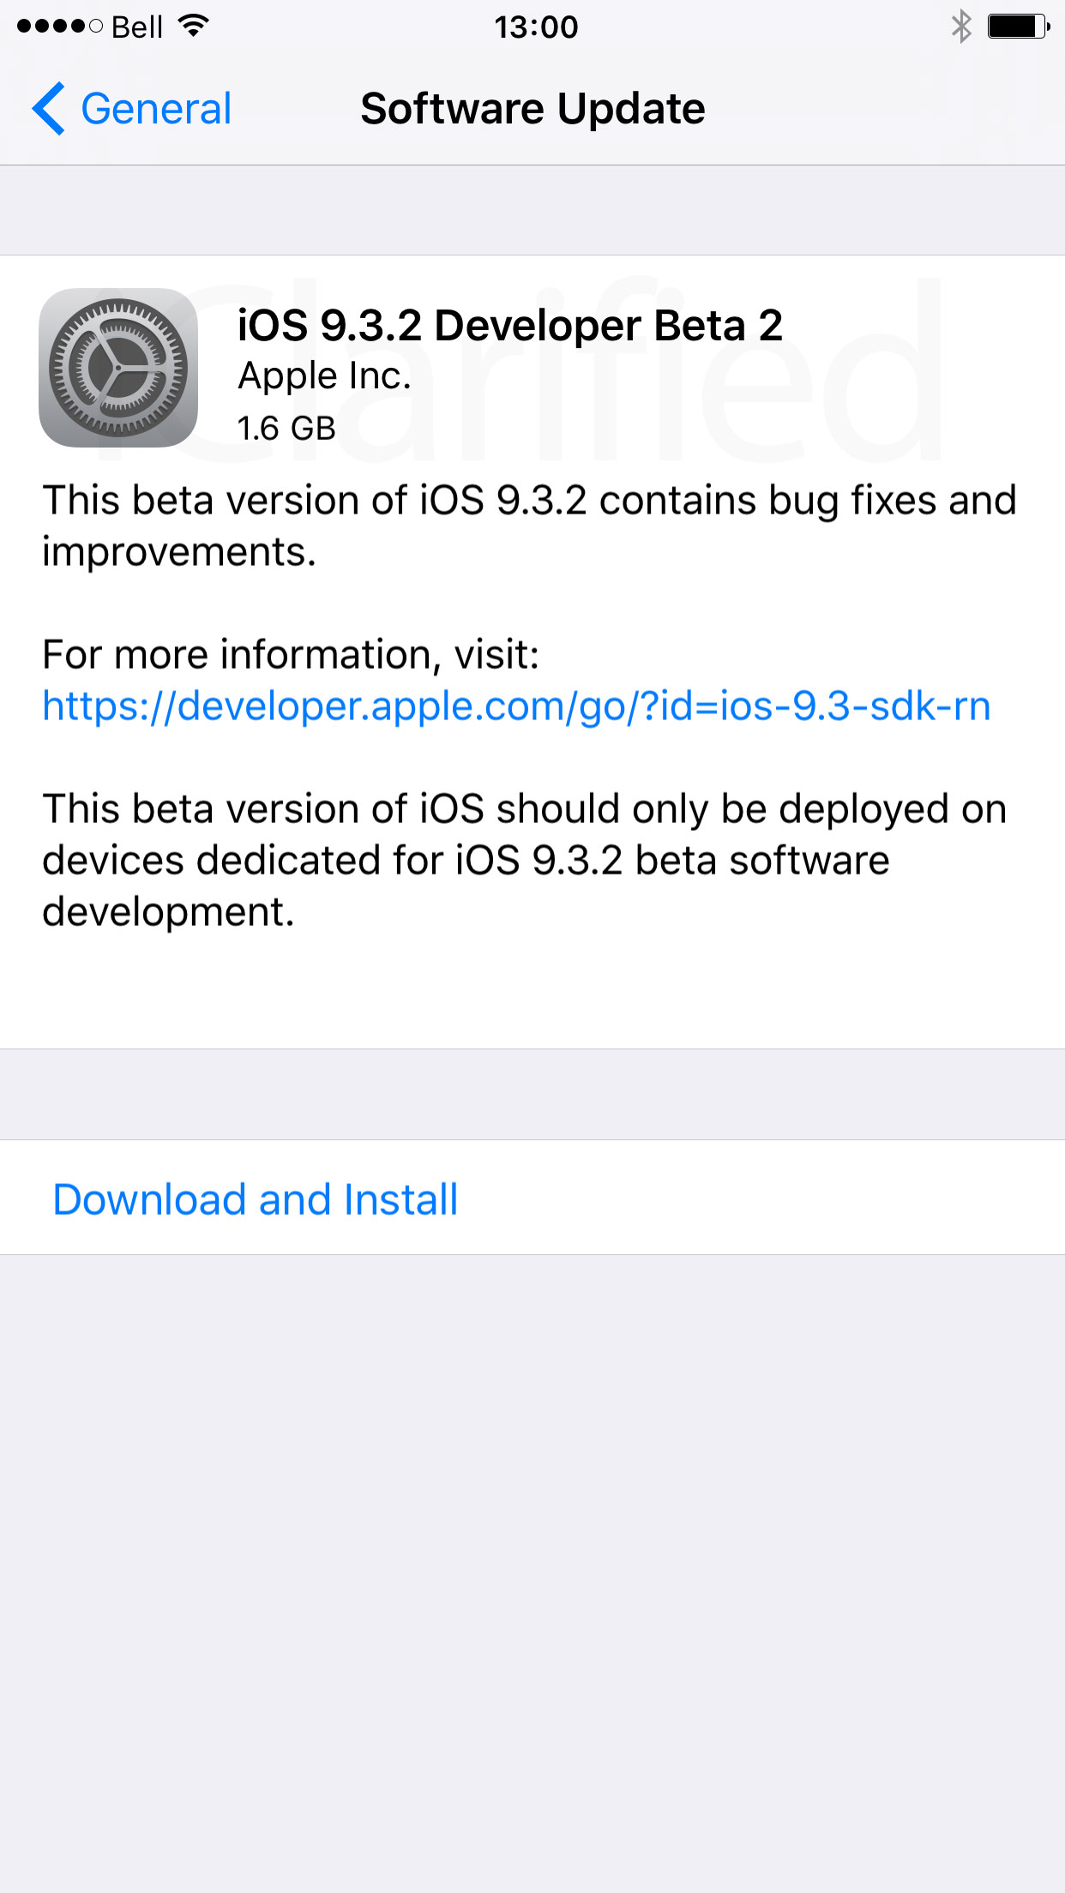Screen dimensions: 1065x1893
Task: Tap the bug fixes and improvements description
Action: click(x=529, y=526)
